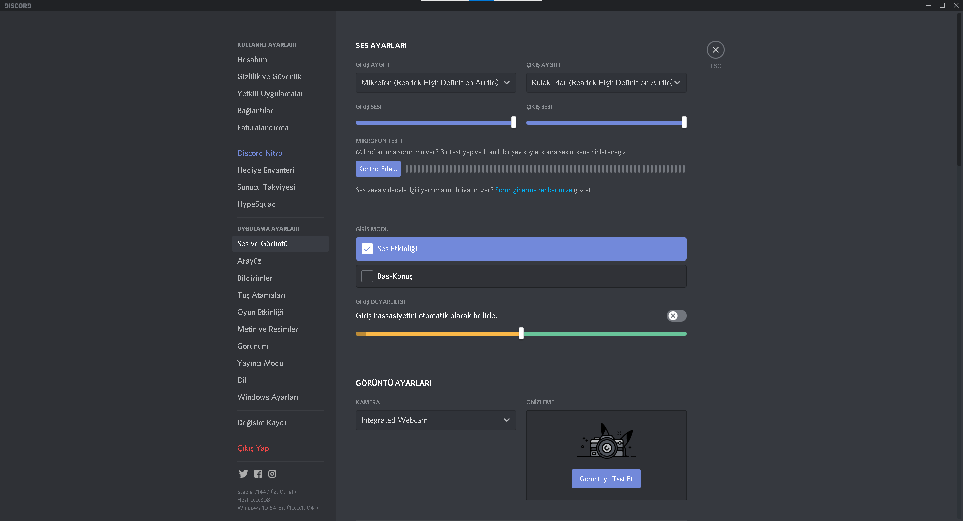This screenshot has width=963, height=521.
Task: Open Sunucu Takviyesi section
Action: (x=280, y=187)
